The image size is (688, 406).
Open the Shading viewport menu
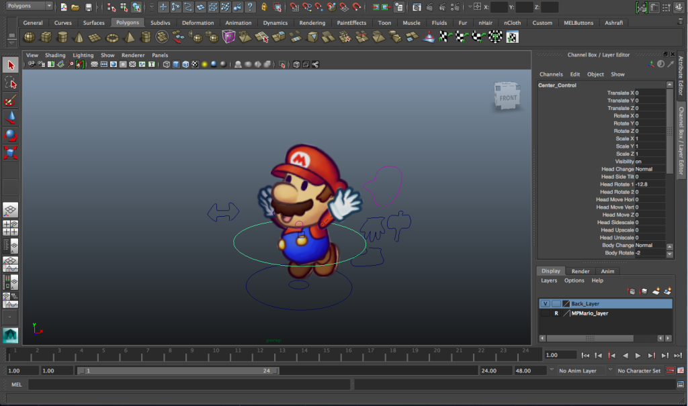click(55, 55)
